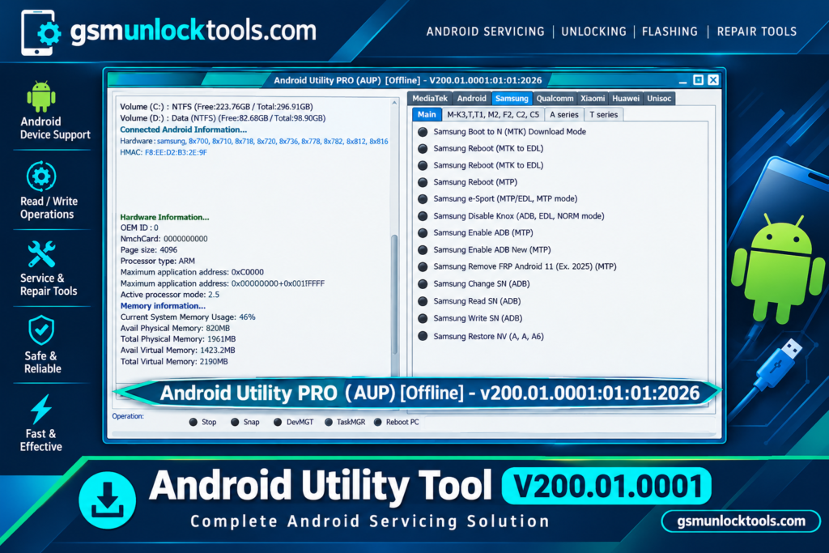Select Samsung Read SN (ADB)
The image size is (829, 553).
pyautogui.click(x=470, y=301)
